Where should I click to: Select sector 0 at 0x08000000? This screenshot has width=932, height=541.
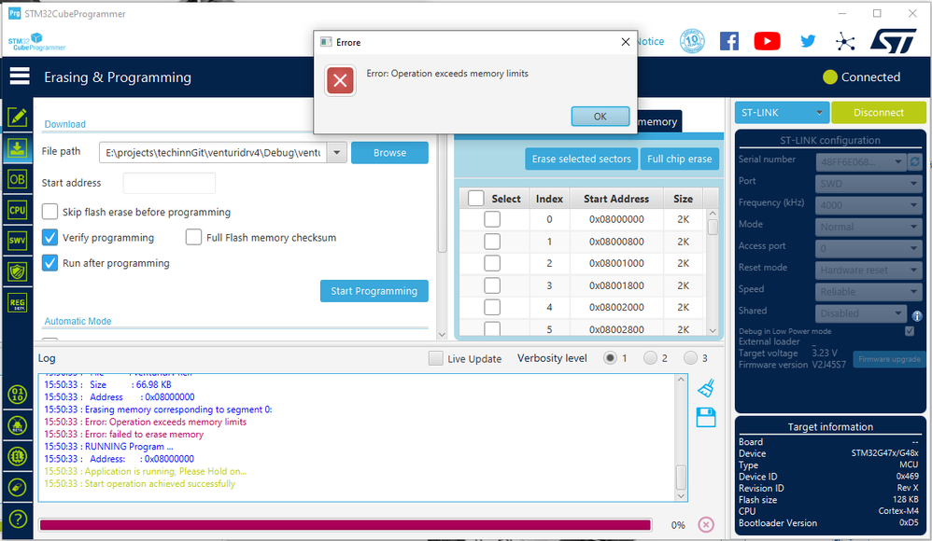[492, 219]
